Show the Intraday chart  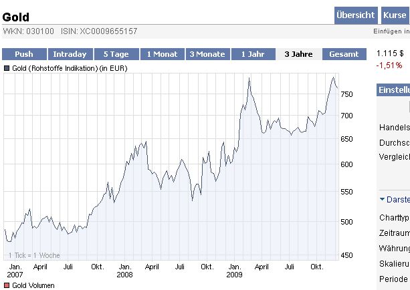click(x=70, y=55)
